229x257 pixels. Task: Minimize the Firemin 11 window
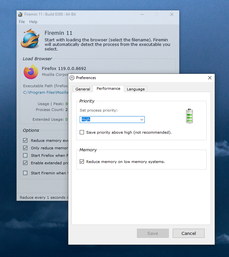(142, 14)
